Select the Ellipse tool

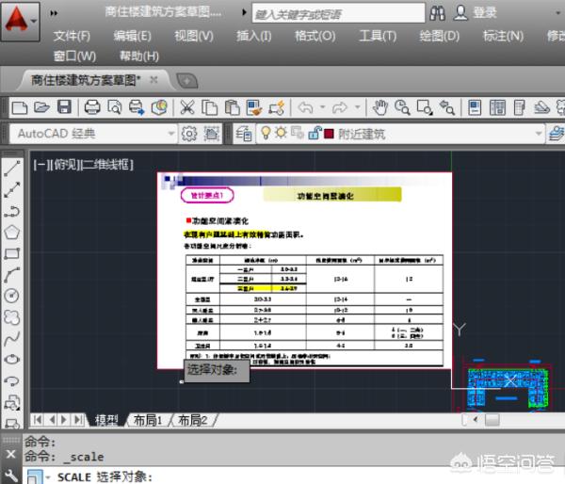tap(12, 360)
